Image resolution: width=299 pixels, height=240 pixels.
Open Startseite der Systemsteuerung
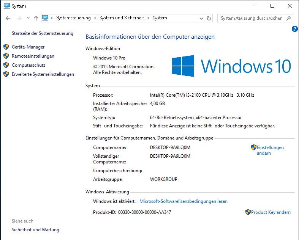click(x=43, y=33)
